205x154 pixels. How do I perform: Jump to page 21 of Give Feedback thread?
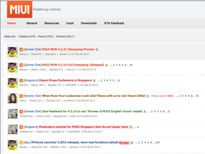(169, 111)
